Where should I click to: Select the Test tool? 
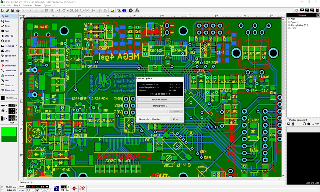click(9, 80)
